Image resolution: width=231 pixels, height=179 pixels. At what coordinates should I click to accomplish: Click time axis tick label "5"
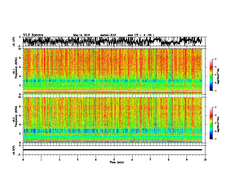[114, 160]
